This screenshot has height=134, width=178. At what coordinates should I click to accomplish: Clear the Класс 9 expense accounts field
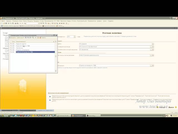pos(153,55)
